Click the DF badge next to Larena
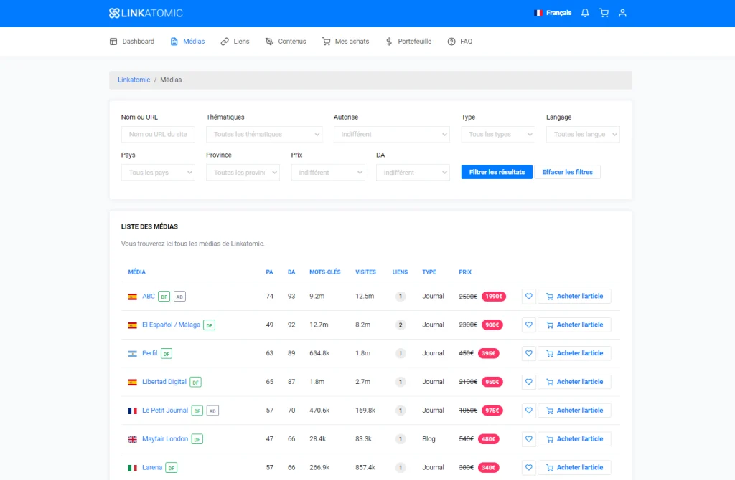Image resolution: width=735 pixels, height=480 pixels. pos(172,468)
